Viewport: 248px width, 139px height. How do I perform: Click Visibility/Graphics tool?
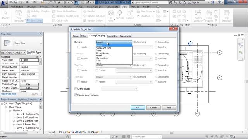click(38, 11)
